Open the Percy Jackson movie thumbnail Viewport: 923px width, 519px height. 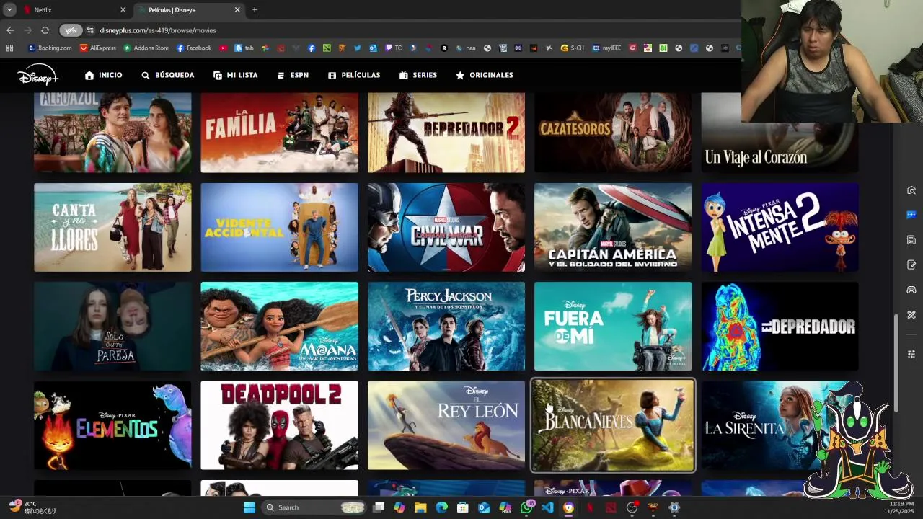point(446,326)
